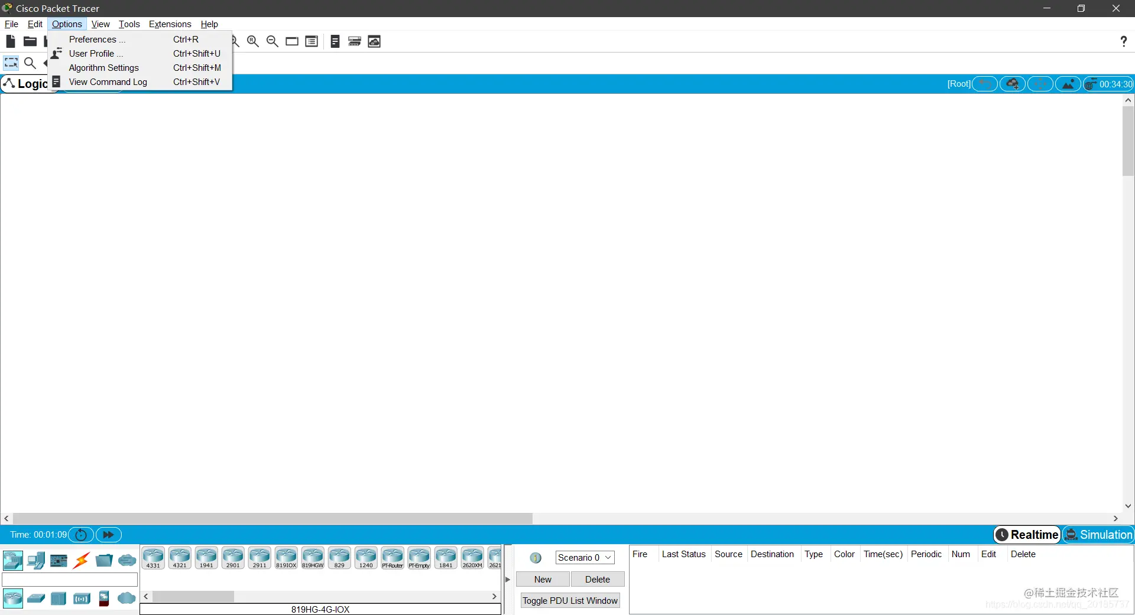
Task: Open the View menu
Action: click(x=100, y=24)
